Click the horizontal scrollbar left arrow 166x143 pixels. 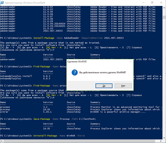click(2, 141)
